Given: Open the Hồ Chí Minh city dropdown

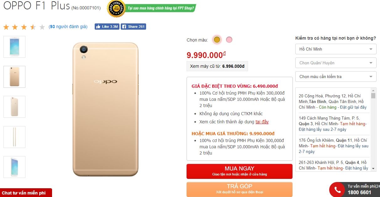Looking at the screenshot, I should (x=335, y=49).
